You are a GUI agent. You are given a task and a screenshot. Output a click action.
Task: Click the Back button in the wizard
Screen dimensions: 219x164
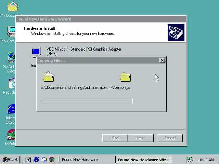[115, 138]
